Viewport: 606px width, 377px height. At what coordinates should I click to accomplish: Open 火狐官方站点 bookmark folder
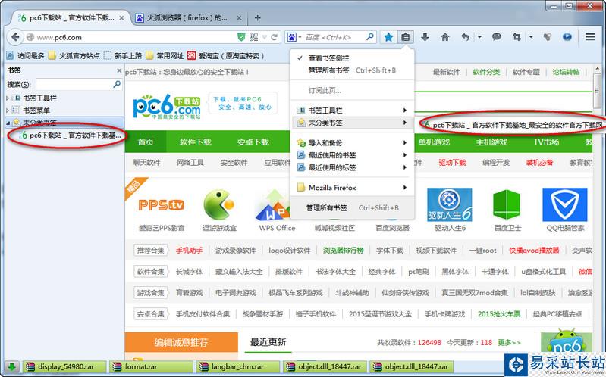pos(74,55)
